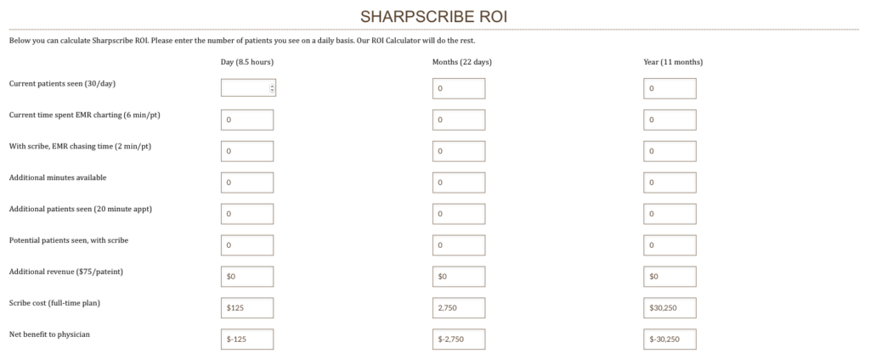The image size is (870, 359).
Task: Select the monthly Current patients seen field
Action: (x=459, y=88)
